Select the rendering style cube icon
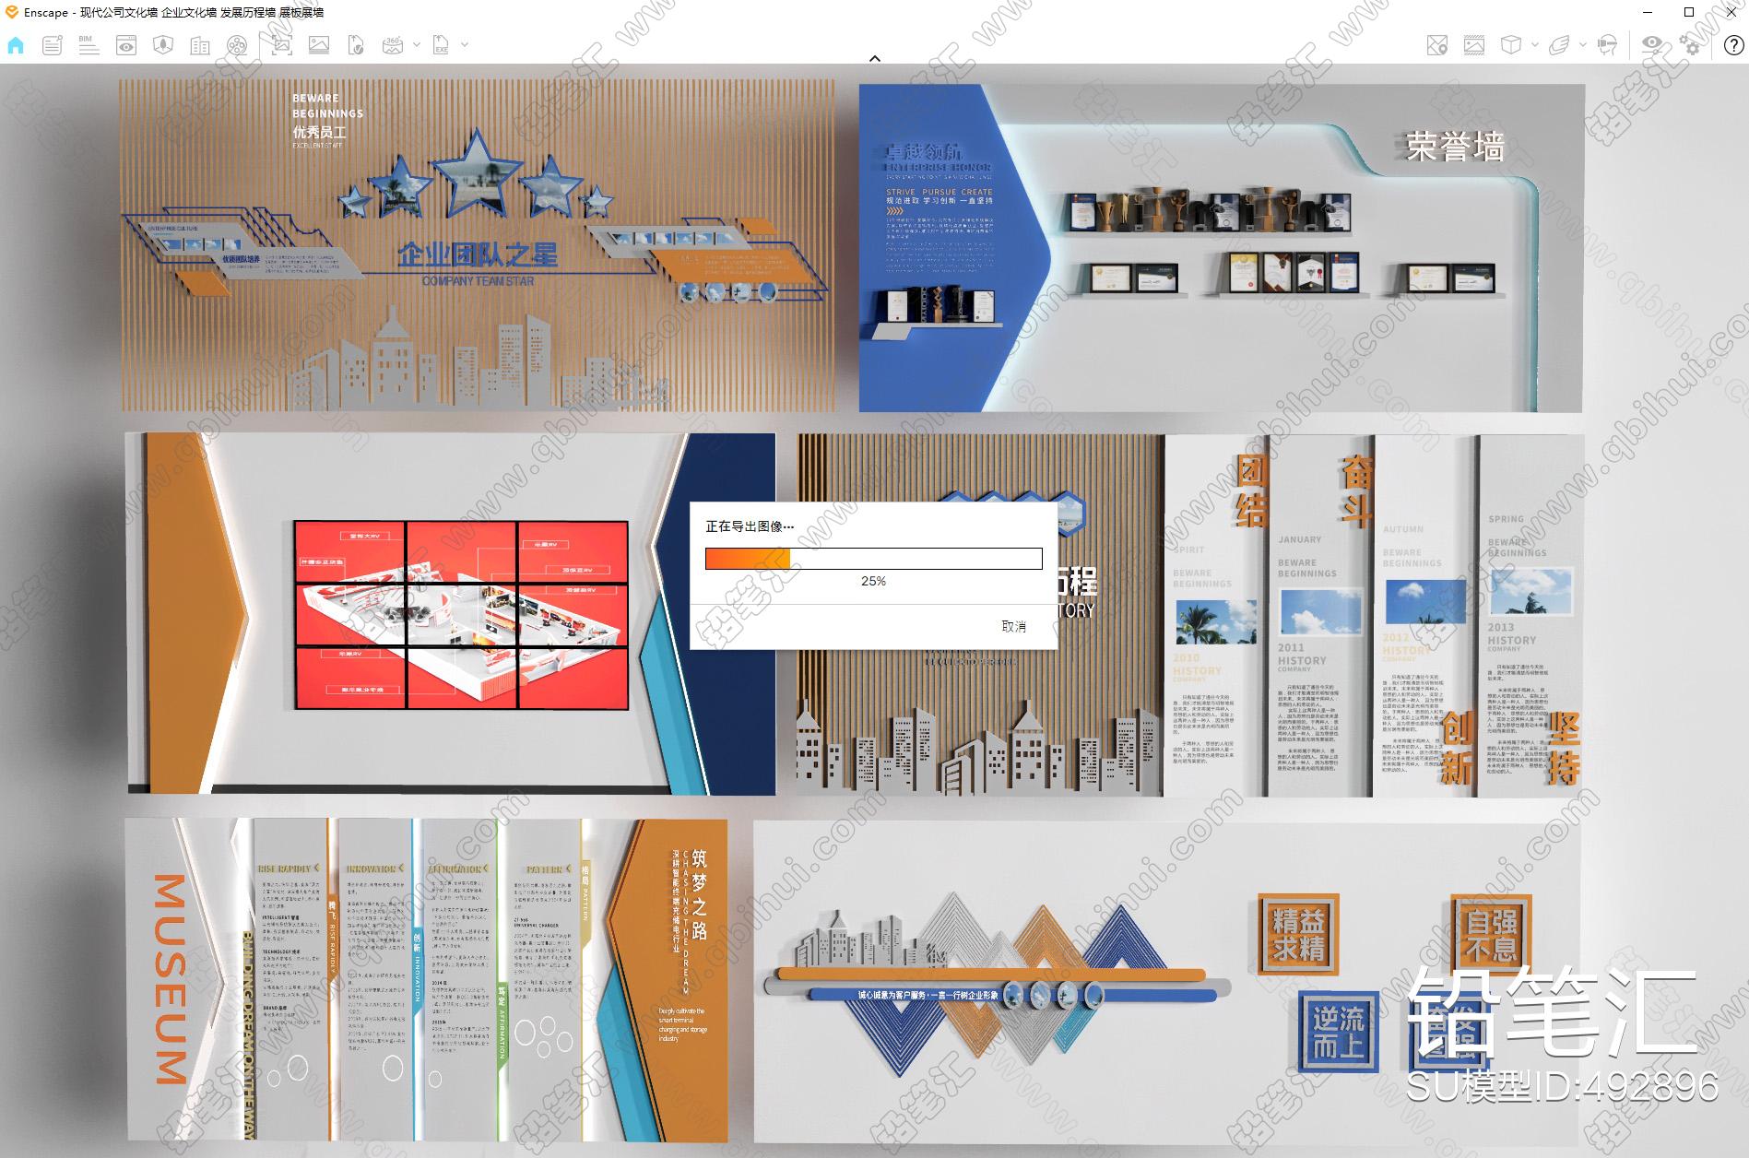The height and width of the screenshot is (1158, 1749). tap(1511, 44)
